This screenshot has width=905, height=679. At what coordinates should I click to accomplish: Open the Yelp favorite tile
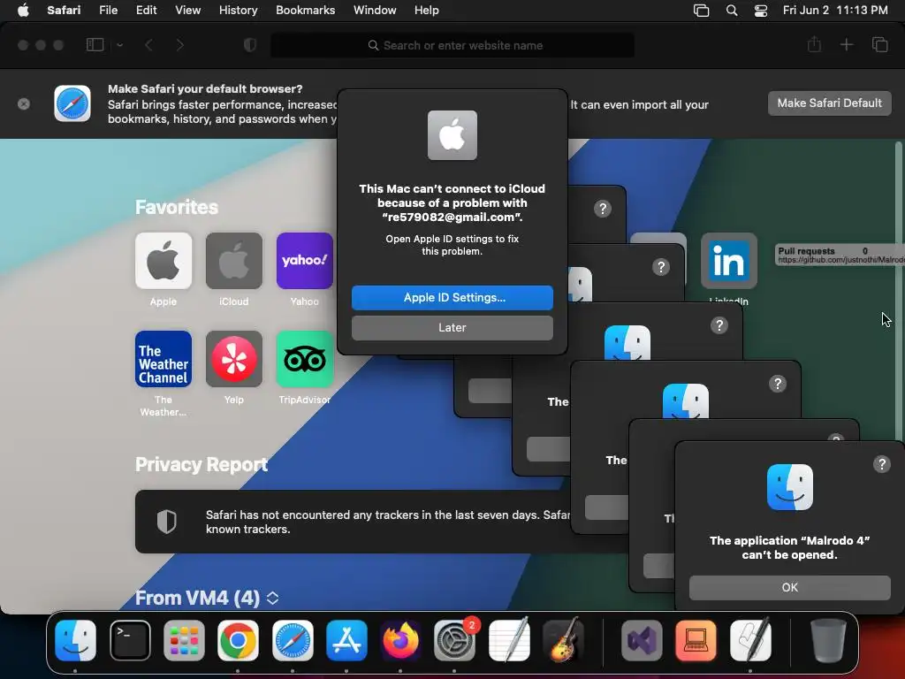pyautogui.click(x=233, y=359)
